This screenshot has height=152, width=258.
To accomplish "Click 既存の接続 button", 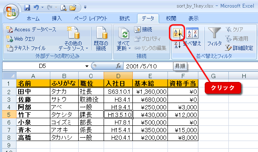I will pyautogui.click(x=101, y=39).
